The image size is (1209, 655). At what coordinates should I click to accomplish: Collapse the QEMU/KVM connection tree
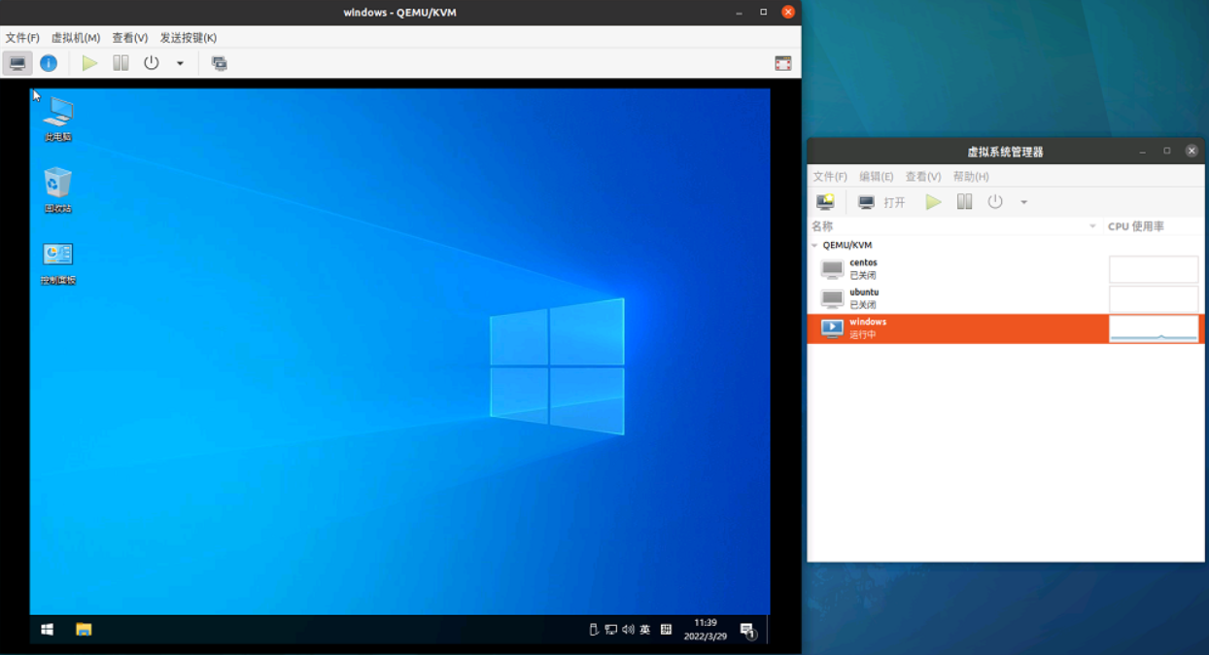[814, 245]
